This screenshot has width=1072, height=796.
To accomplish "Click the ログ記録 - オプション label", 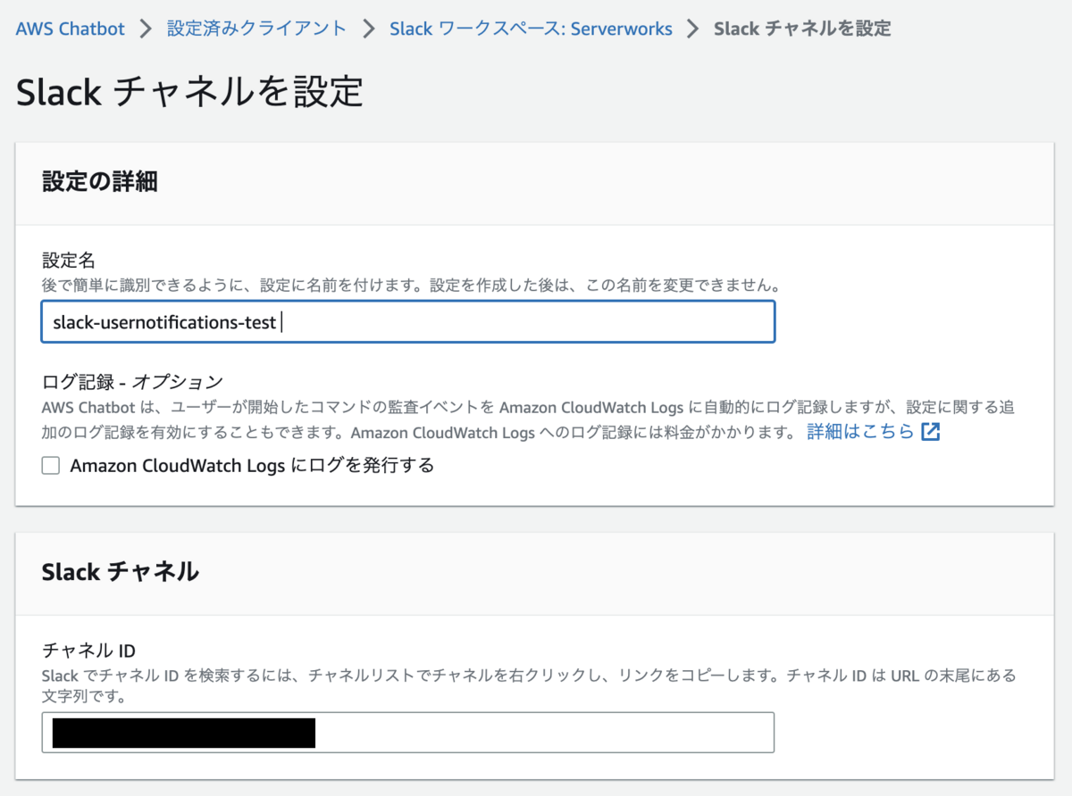I will tap(132, 382).
